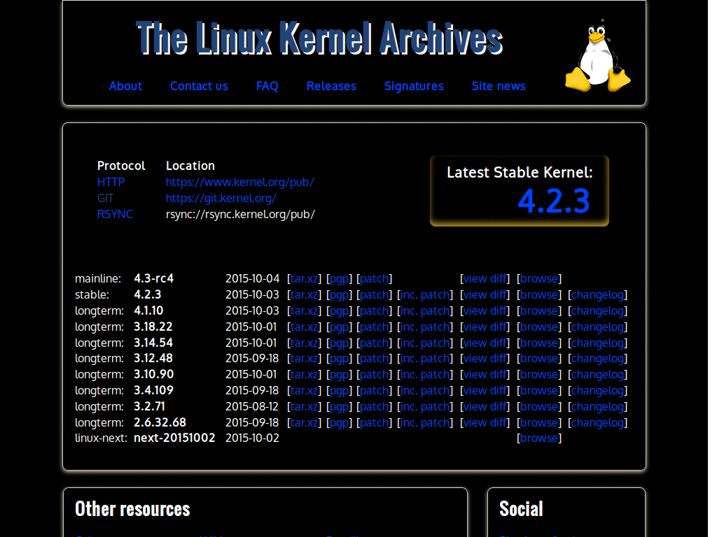
Task: Open the pgp signature for longterm 2.6.32.68
Action: pos(339,422)
